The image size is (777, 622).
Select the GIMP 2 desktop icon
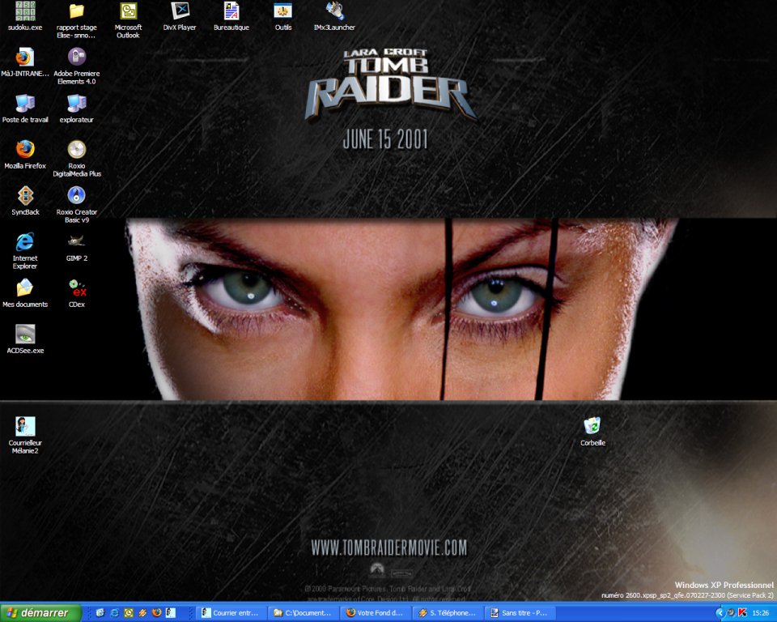76,246
